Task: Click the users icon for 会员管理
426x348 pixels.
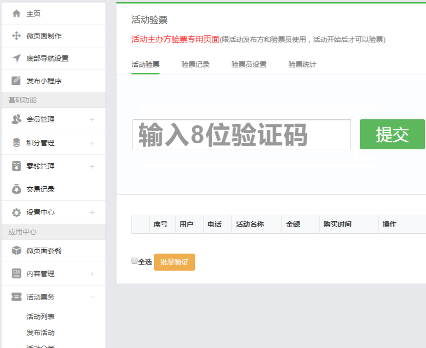Action: tap(16, 119)
